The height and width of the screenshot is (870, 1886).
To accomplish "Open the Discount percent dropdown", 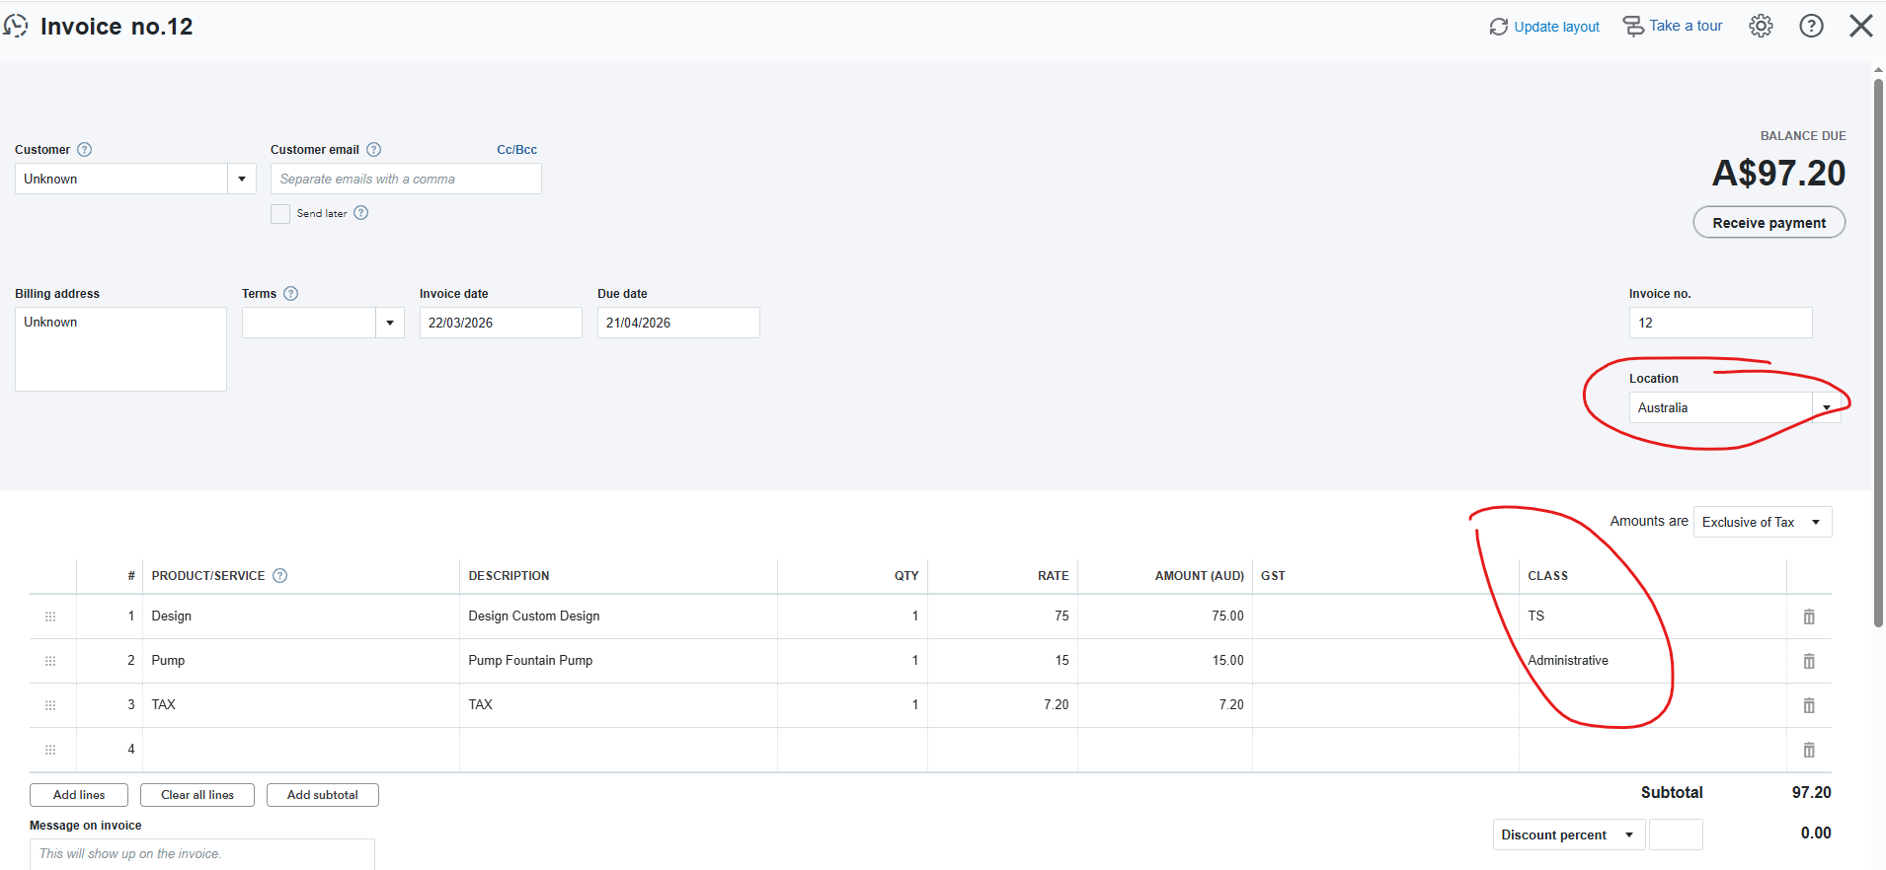I will (1569, 834).
